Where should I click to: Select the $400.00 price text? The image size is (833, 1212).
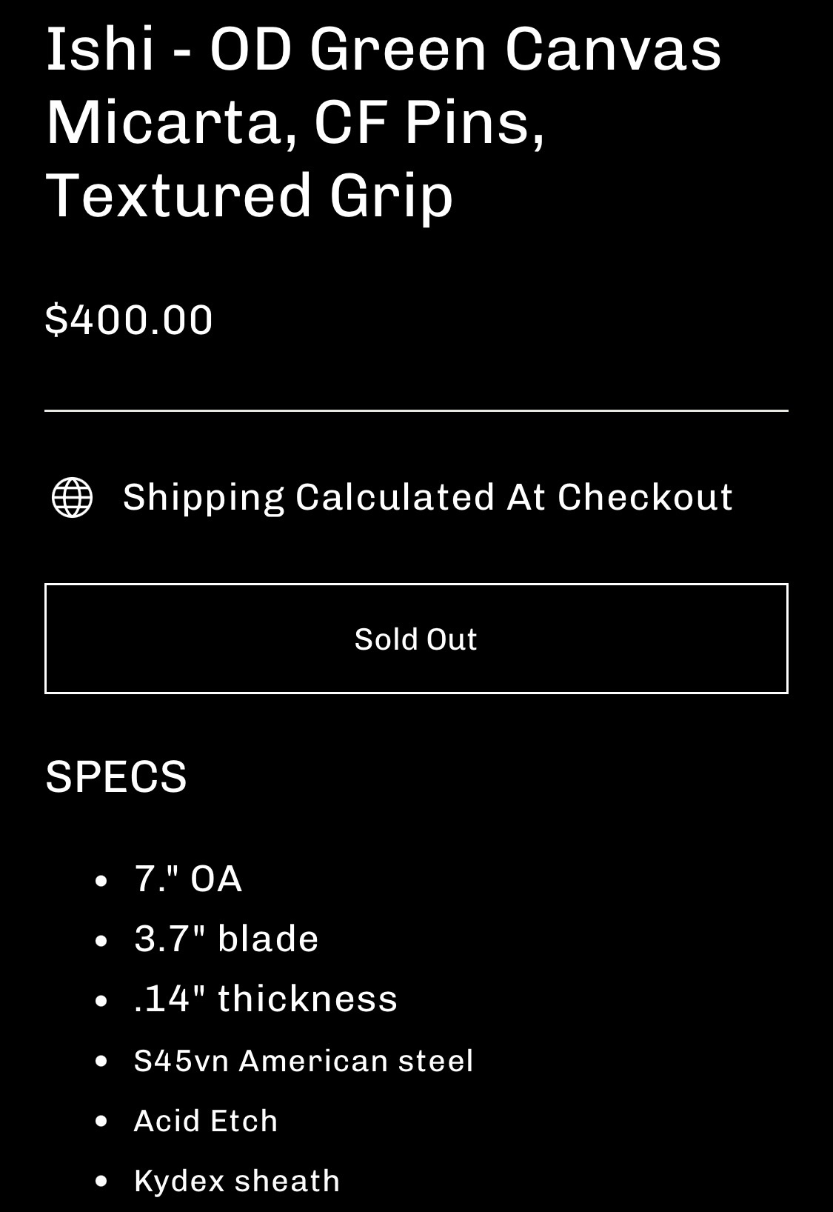click(129, 320)
